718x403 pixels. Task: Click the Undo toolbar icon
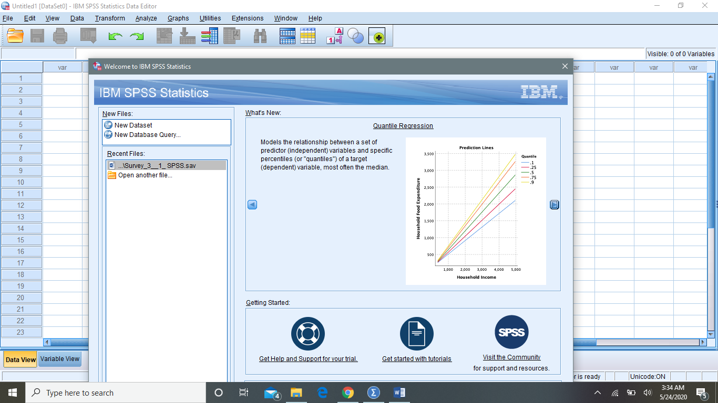pos(116,36)
